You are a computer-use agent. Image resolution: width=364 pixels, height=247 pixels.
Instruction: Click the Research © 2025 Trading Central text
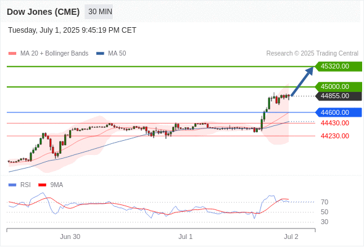(x=312, y=54)
